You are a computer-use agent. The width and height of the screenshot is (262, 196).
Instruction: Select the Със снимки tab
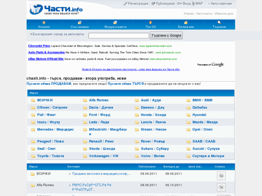point(80,24)
